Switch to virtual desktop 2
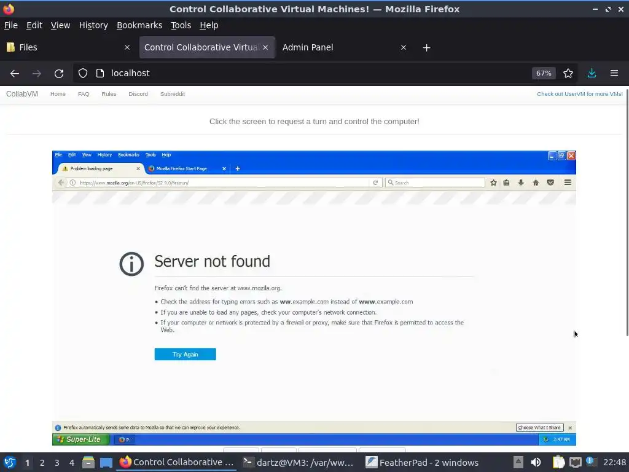 coord(42,463)
